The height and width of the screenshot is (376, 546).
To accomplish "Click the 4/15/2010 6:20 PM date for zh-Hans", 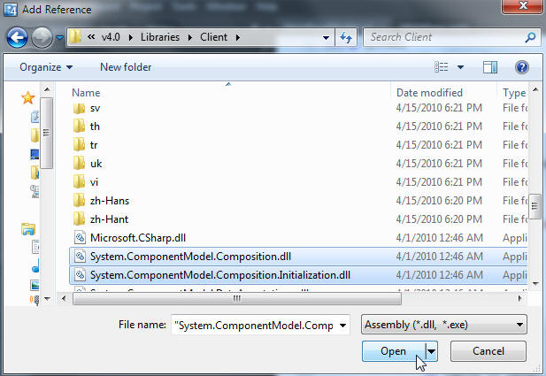I will click(439, 201).
